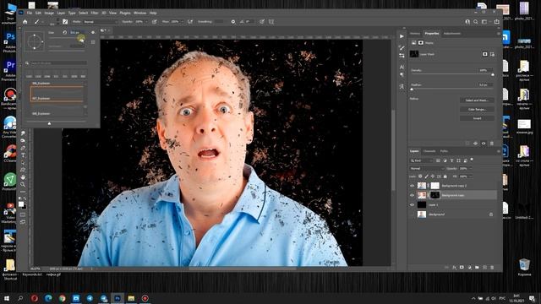Click the swap foreground/background colors arrow
541x304 pixels.
25,199
